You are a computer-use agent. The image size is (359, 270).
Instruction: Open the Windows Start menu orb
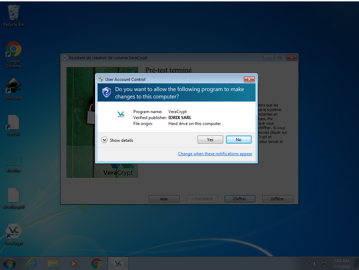pos(9,263)
